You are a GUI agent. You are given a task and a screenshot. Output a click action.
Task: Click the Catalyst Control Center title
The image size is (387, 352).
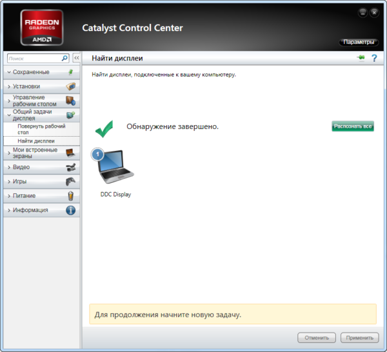[132, 28]
